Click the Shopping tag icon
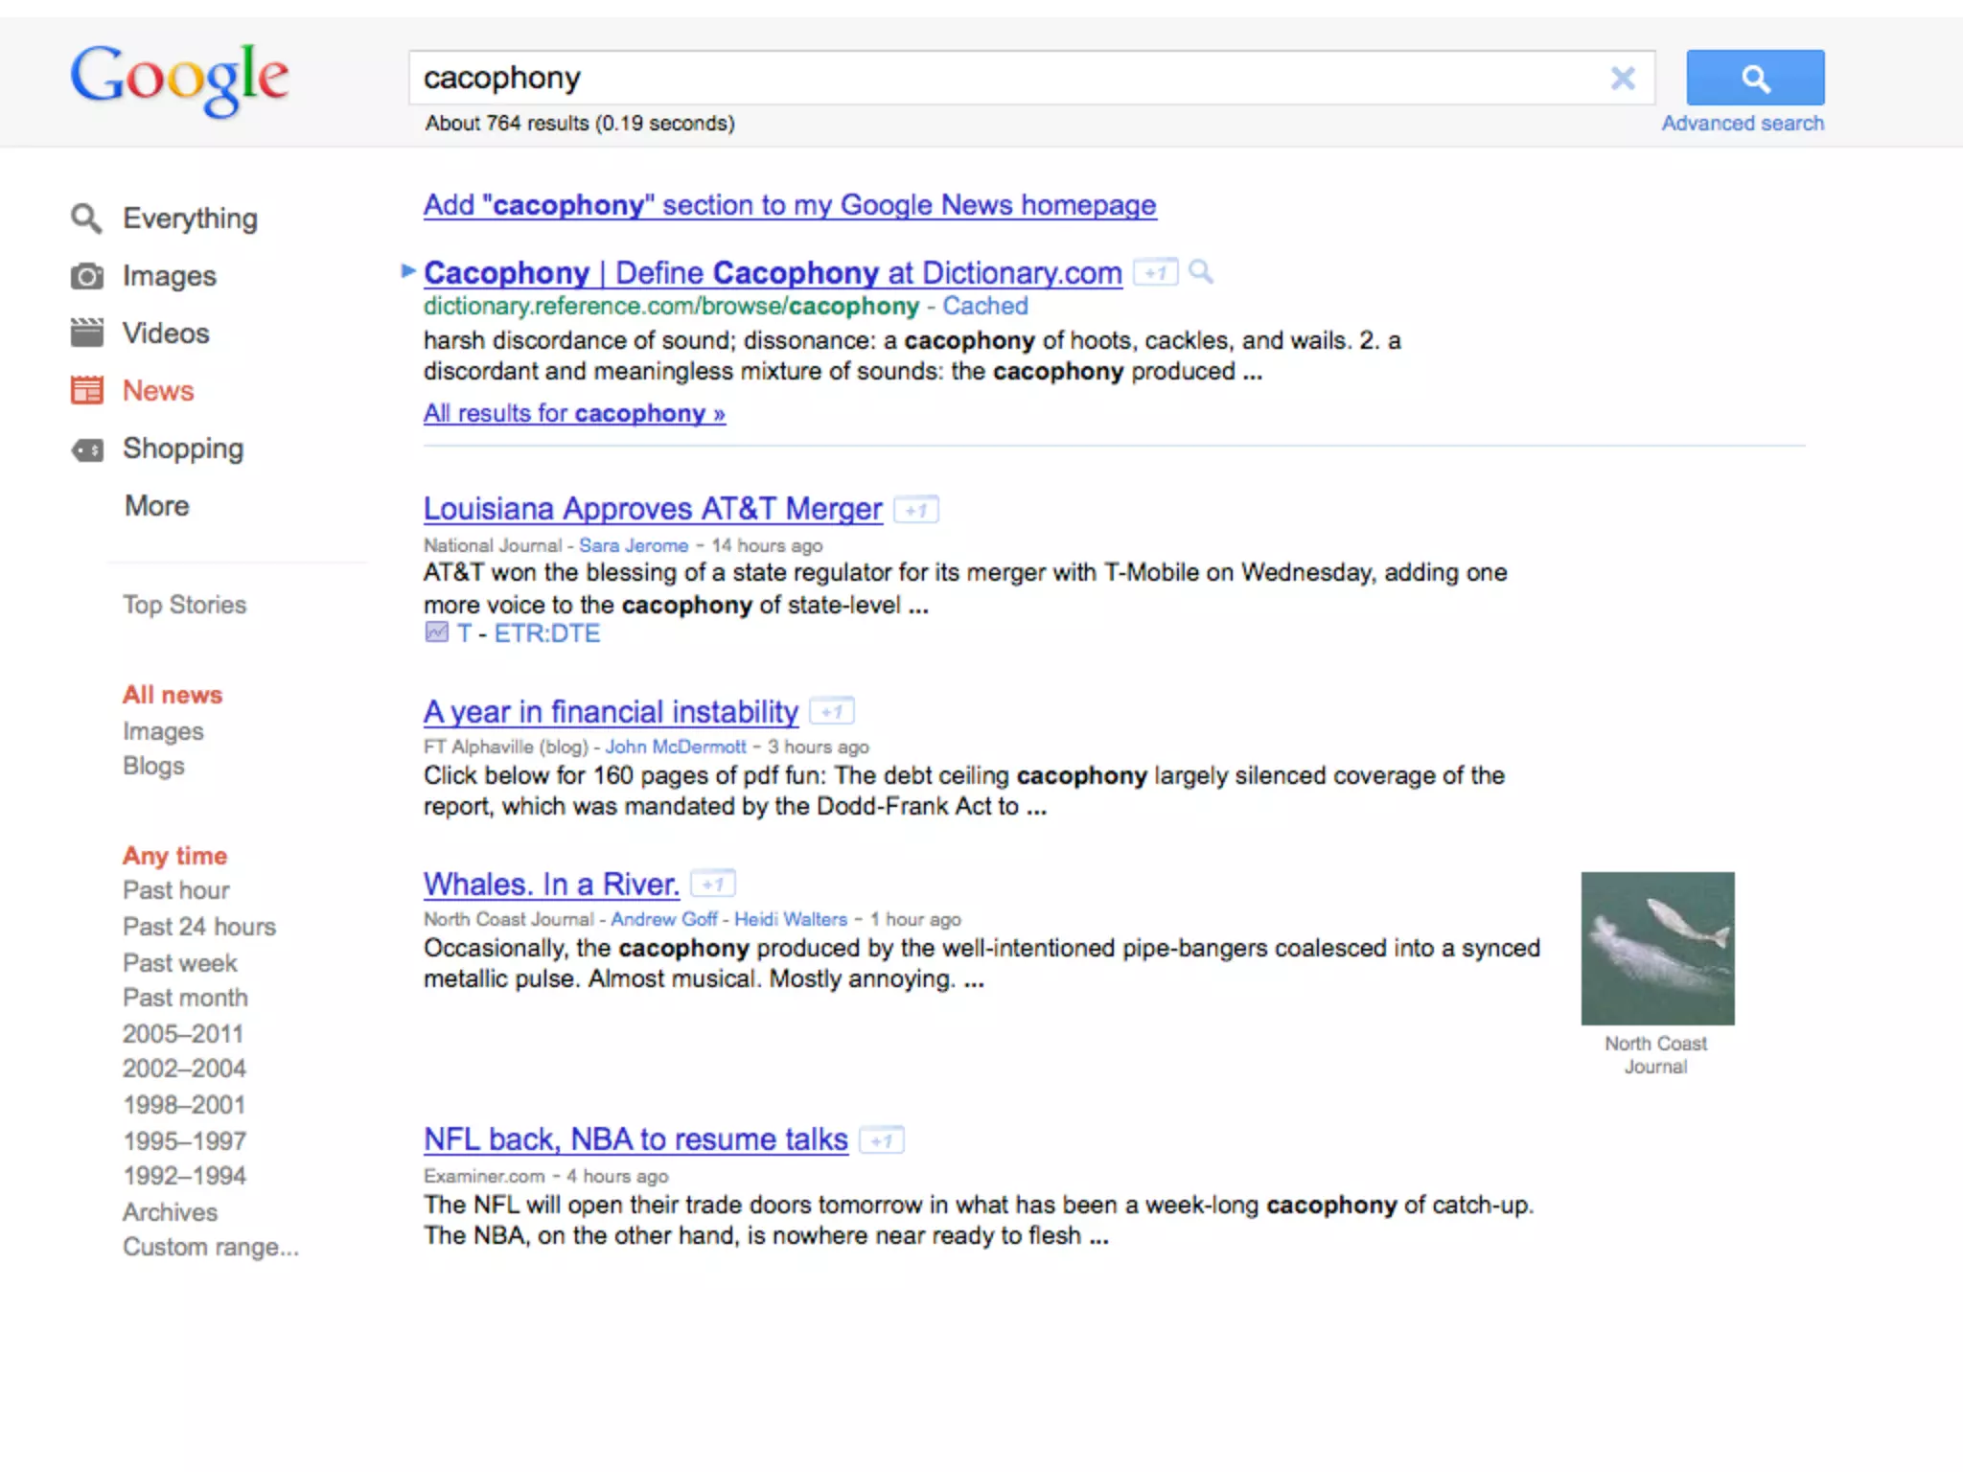1963x1472 pixels. (x=86, y=448)
